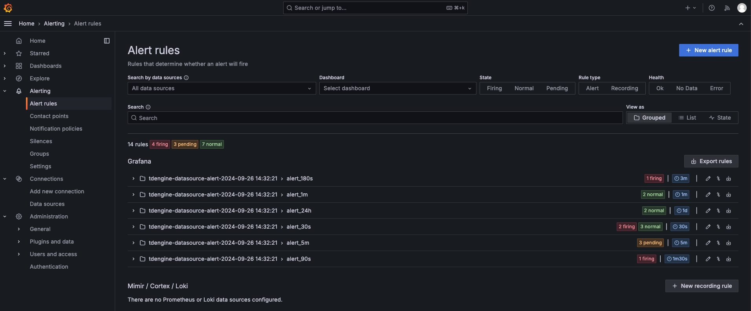Open the help question mark icon
Image resolution: width=751 pixels, height=311 pixels.
[712, 8]
